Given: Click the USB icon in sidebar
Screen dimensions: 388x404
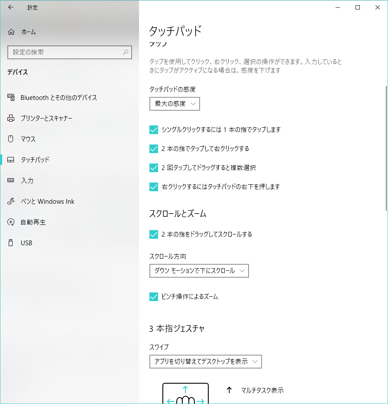Looking at the screenshot, I should (10, 243).
